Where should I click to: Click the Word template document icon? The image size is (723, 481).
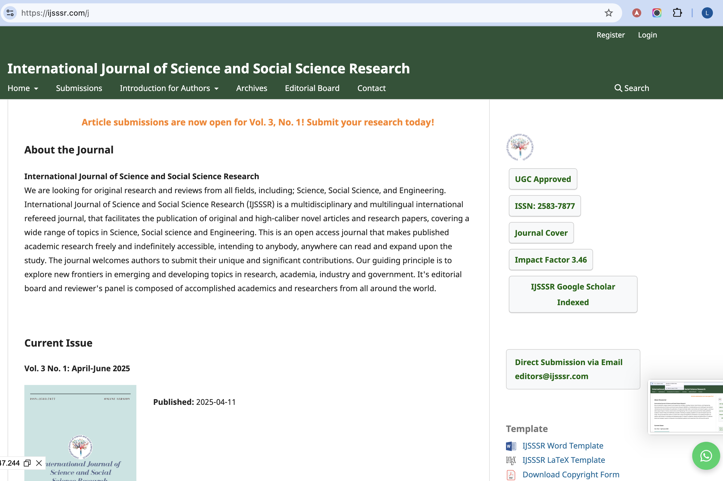click(x=511, y=446)
